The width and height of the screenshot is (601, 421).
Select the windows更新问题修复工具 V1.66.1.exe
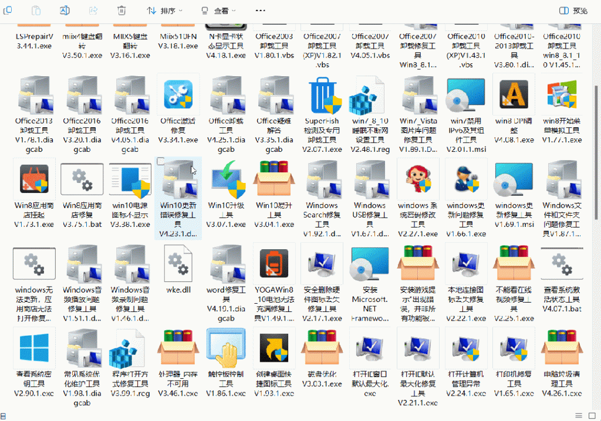pos(465,179)
